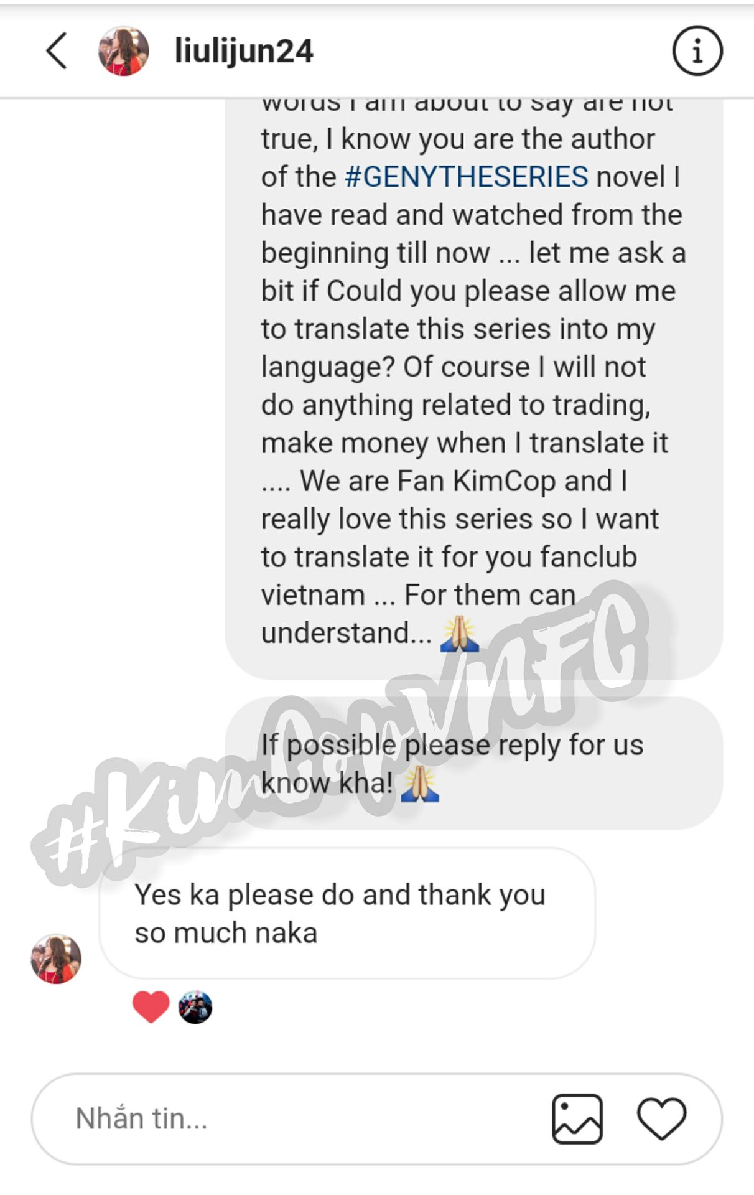Screen dimensions: 754x1195
Task: Tap praying hands emoji after "understand..."
Action: (459, 634)
